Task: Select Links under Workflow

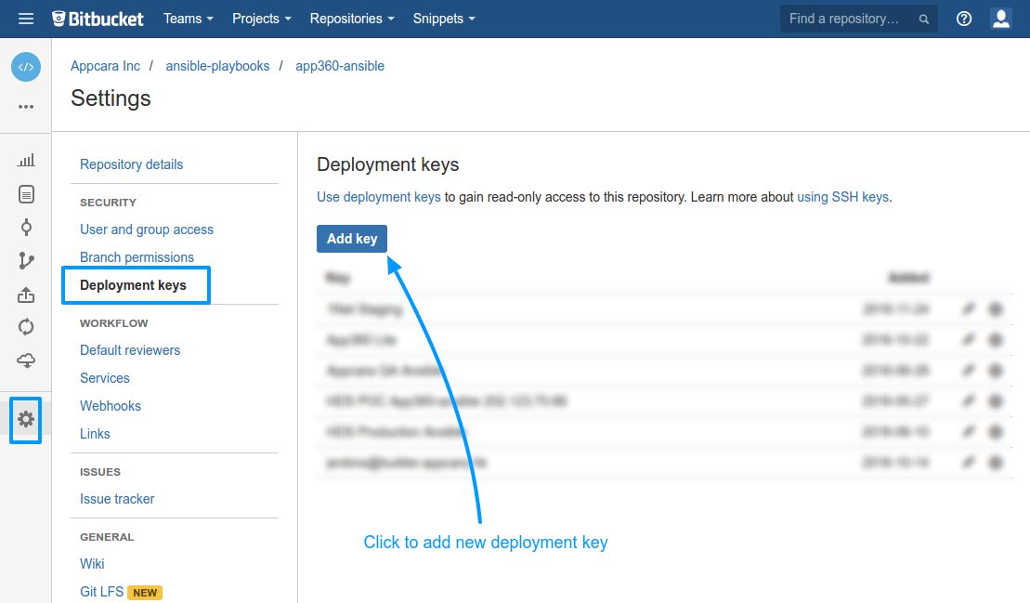Action: [x=95, y=434]
